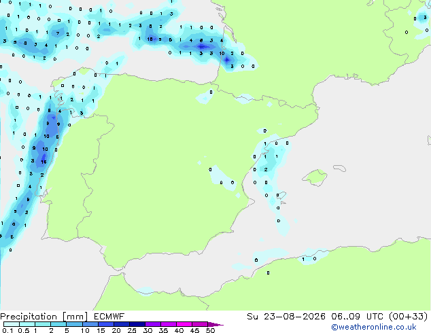Click the '06..09 UTC' time text
This screenshot has height=333, width=431.
[357, 317]
